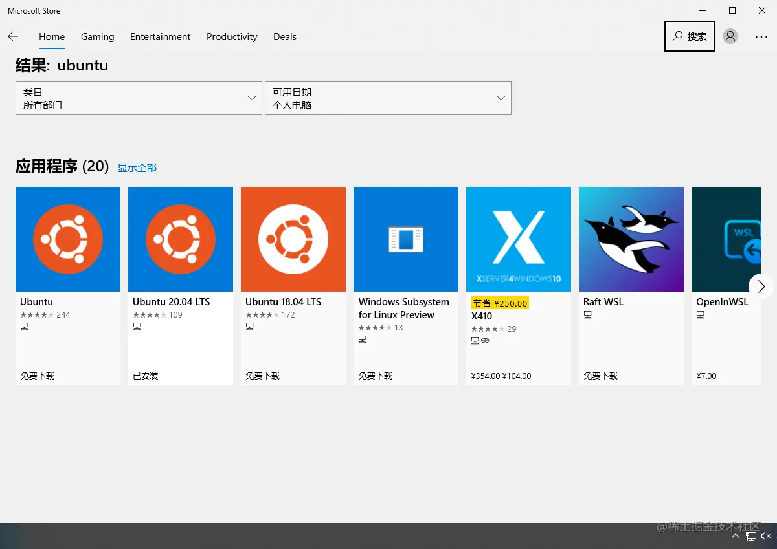Screen dimensions: 777x549
Task: Click the X410 title text
Action: coord(482,316)
